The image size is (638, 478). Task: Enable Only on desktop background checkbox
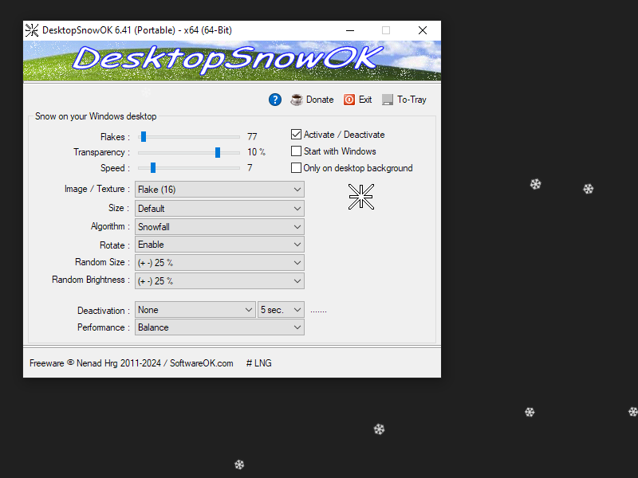297,168
